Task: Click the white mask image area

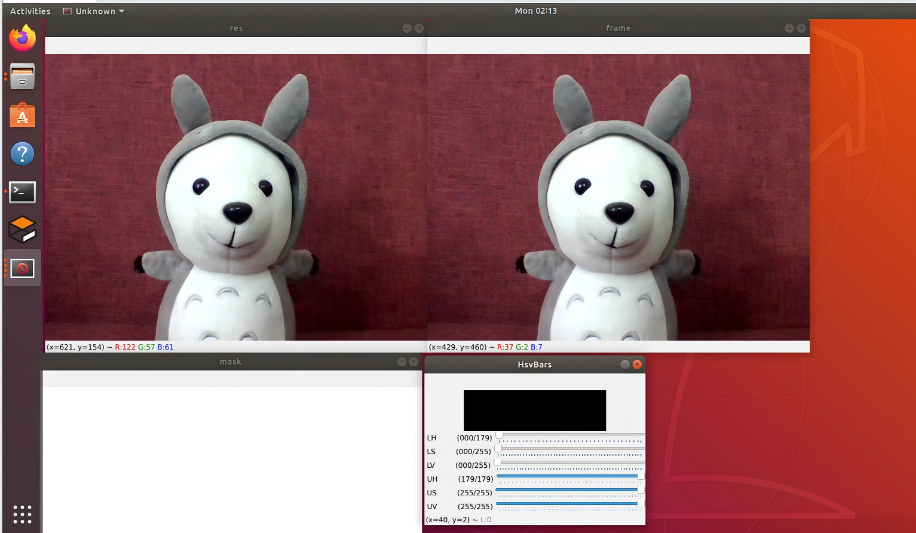Action: (x=232, y=460)
